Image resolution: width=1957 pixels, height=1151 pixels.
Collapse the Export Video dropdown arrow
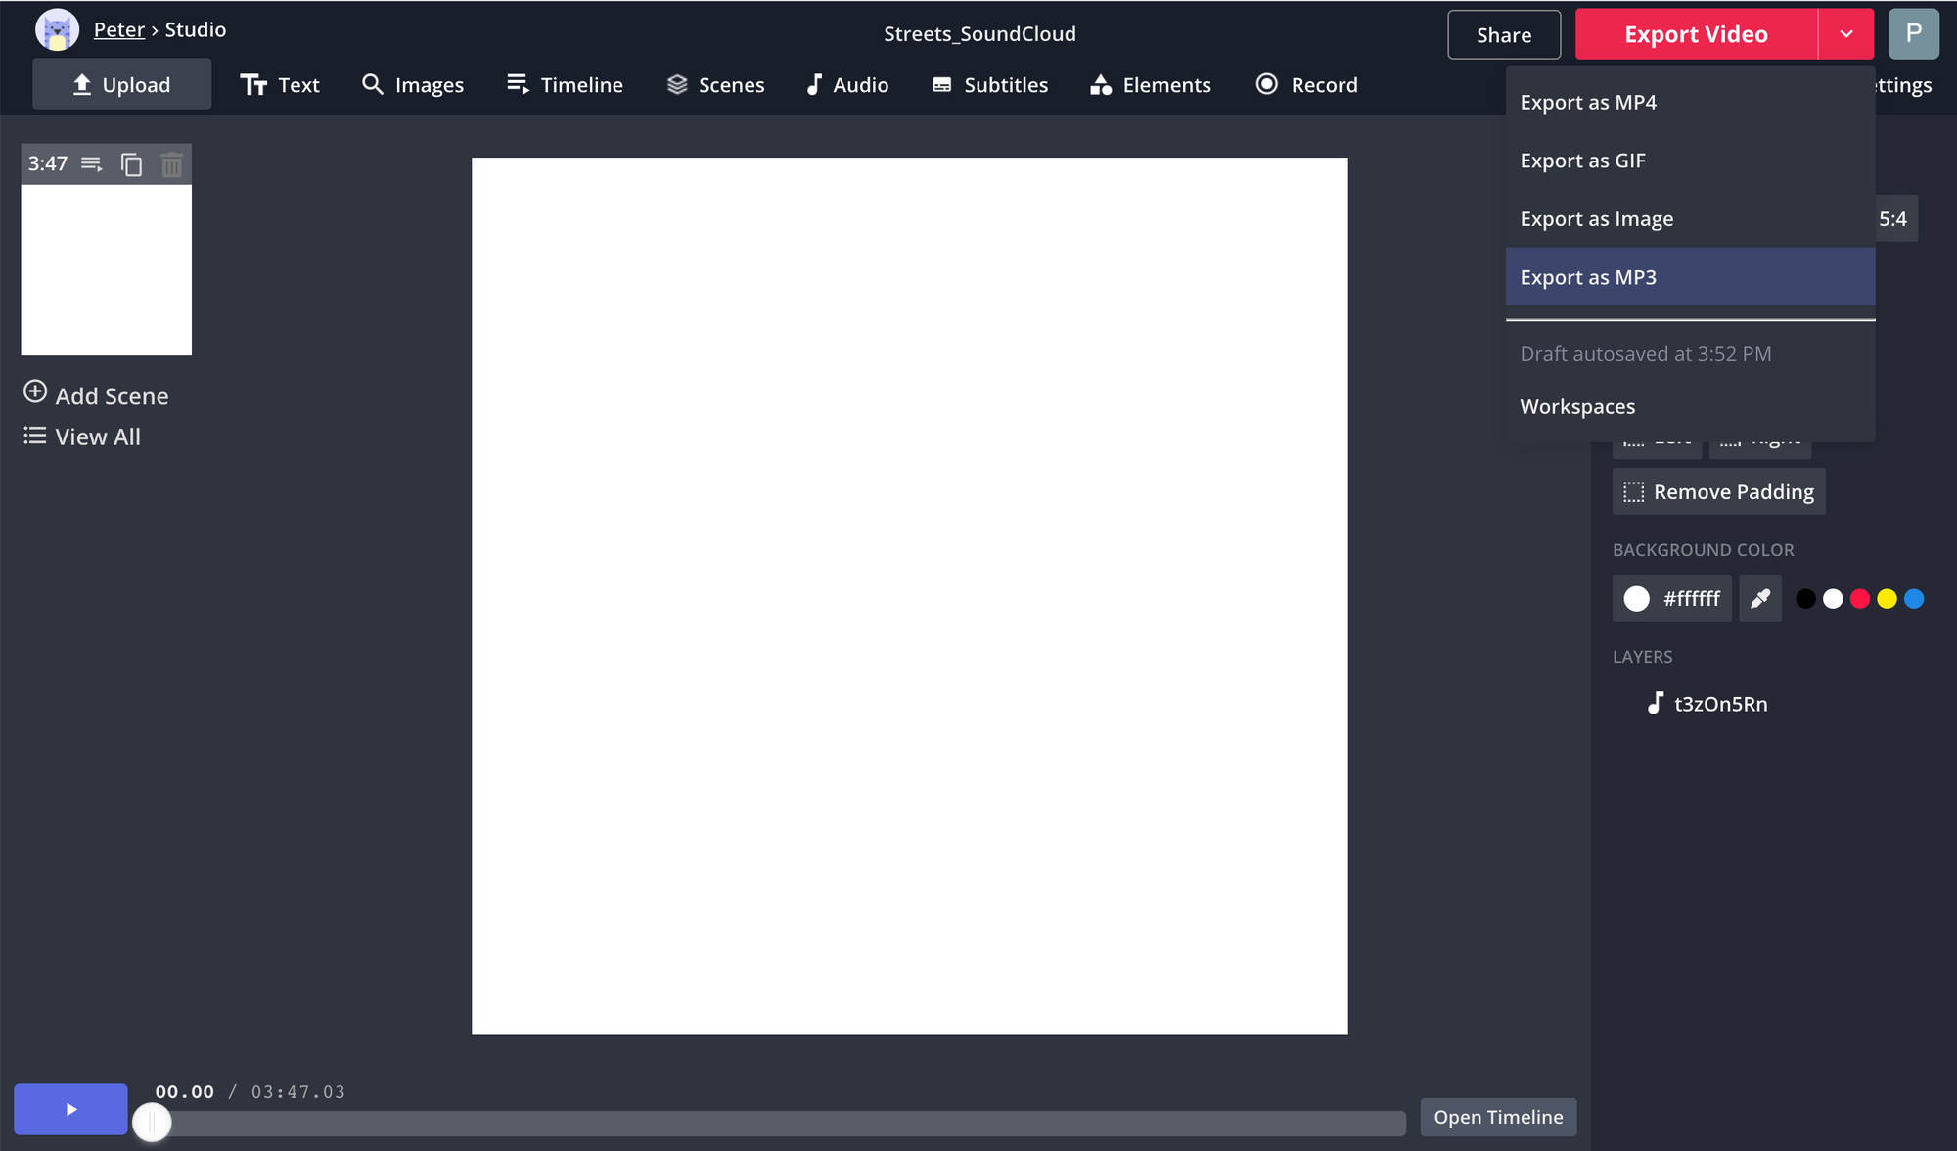(1845, 34)
